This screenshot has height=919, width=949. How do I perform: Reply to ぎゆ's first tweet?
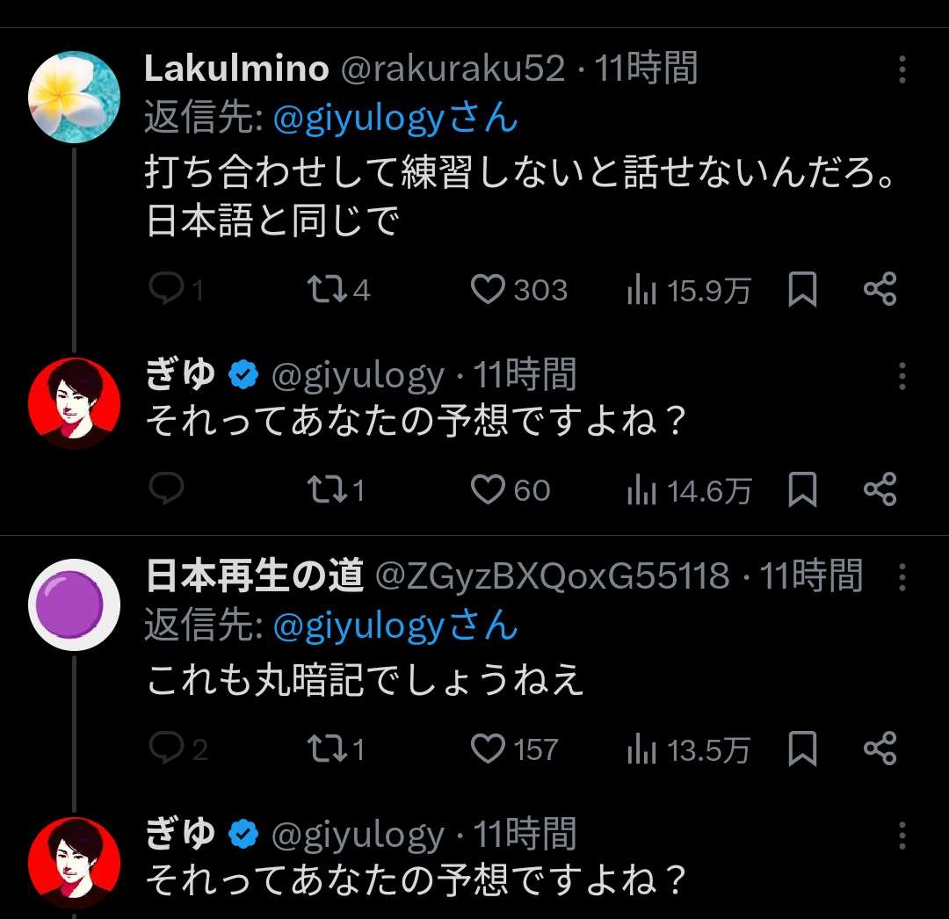[x=165, y=489]
